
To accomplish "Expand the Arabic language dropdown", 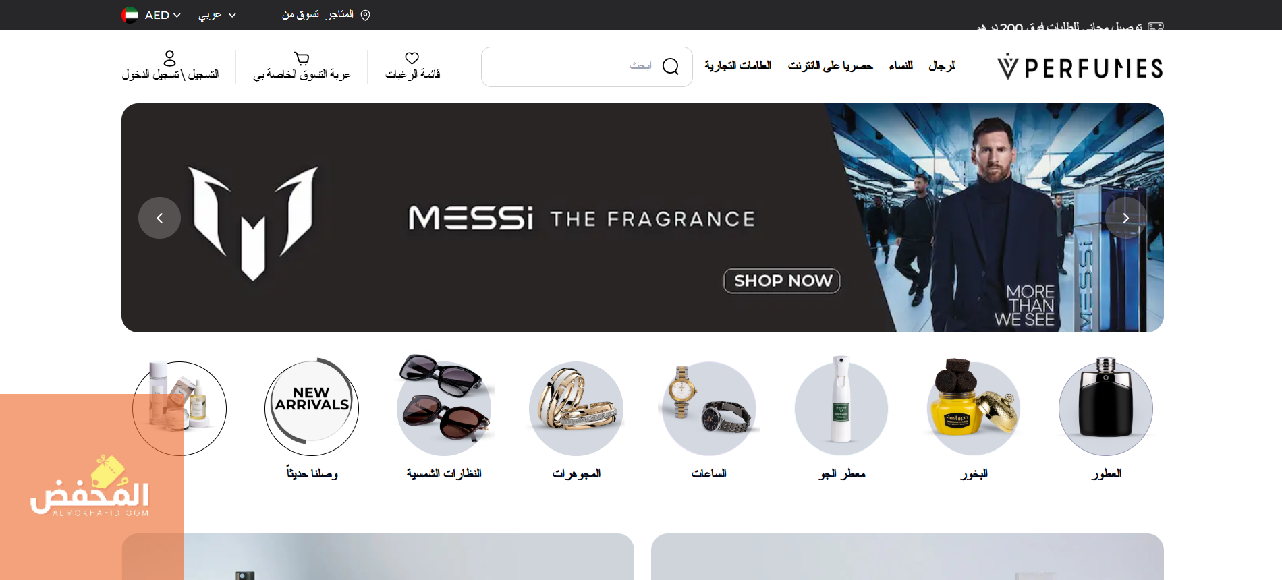I will 217,15.
